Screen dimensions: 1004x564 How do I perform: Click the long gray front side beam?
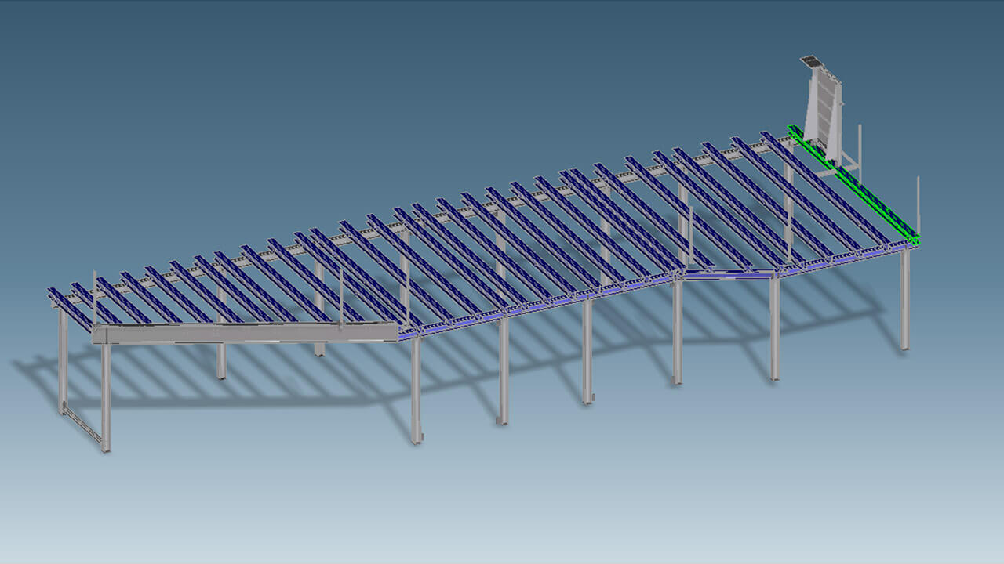[x=243, y=333]
